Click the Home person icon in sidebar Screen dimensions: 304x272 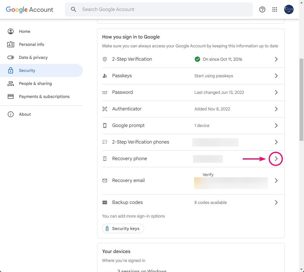(11, 31)
